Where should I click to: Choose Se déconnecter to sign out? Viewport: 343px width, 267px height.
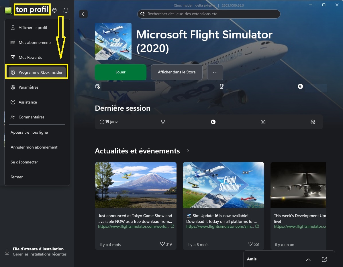pyautogui.click(x=37, y=162)
